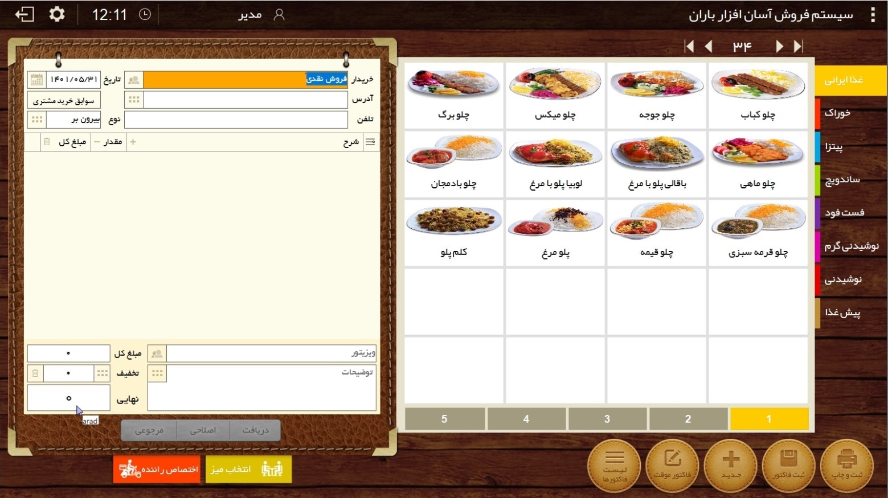The width and height of the screenshot is (888, 498).
Task: Select the نوشیدنی گرم category tab
Action: coord(851,246)
